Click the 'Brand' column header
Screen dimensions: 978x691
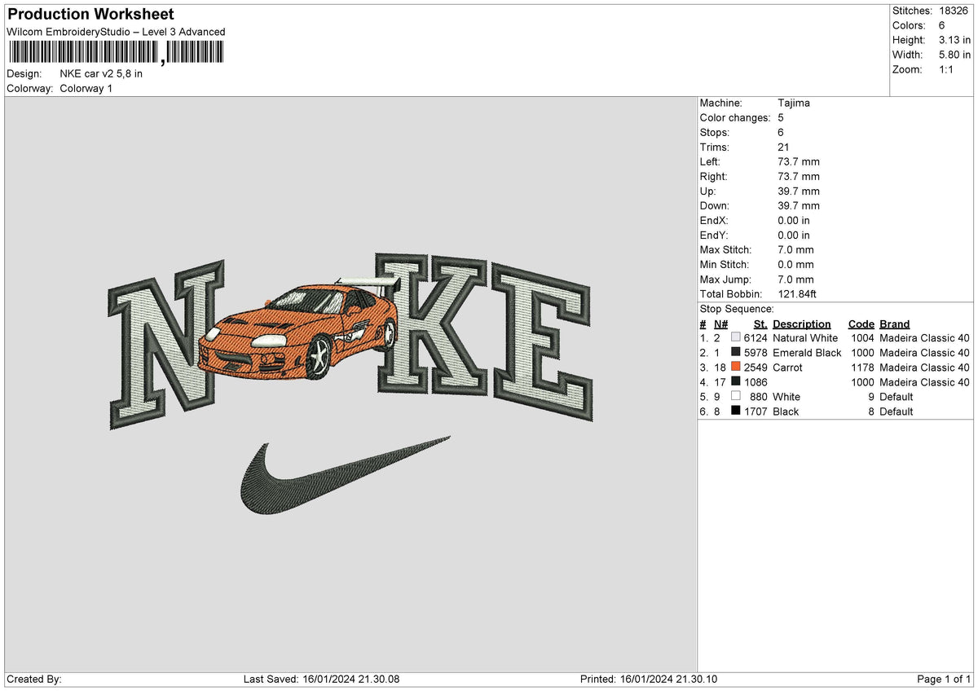(x=895, y=324)
